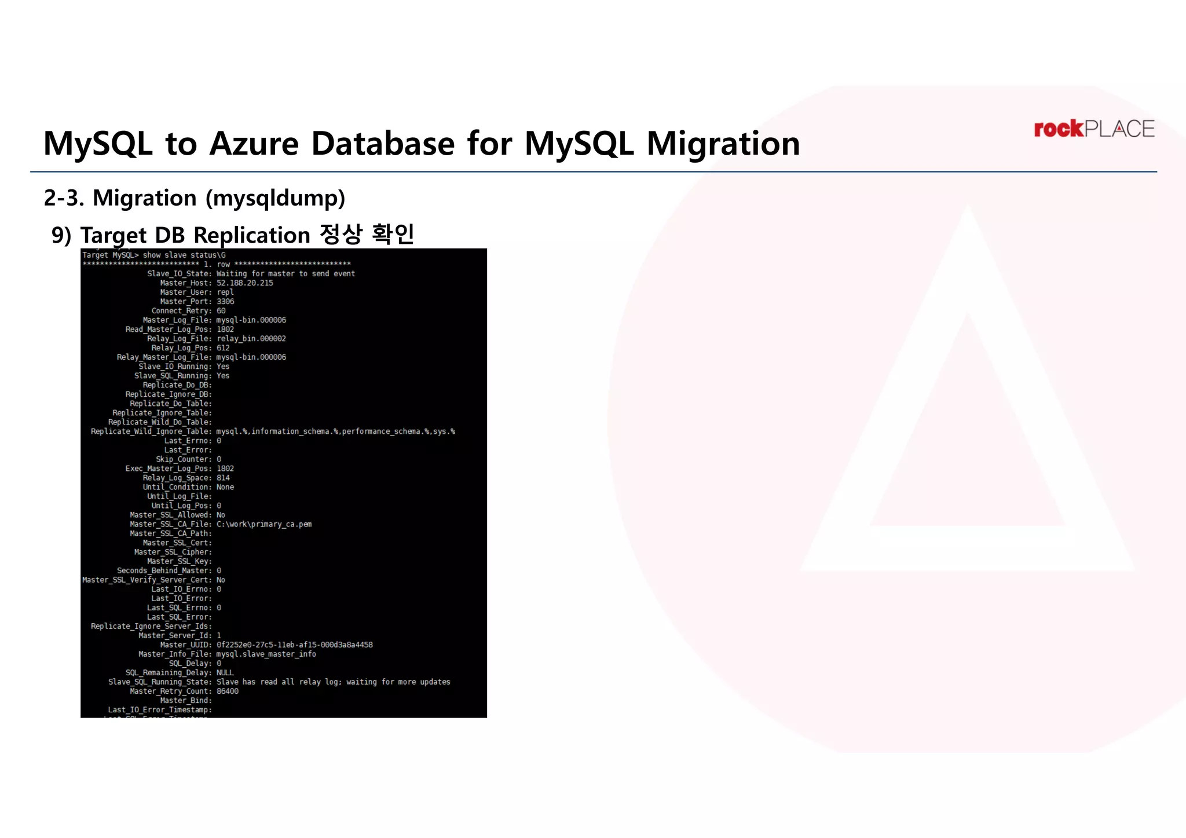Click Exec_Master_Log_Pos: 1802 line
Screen dimensions: 1186x838
pyautogui.click(x=180, y=468)
